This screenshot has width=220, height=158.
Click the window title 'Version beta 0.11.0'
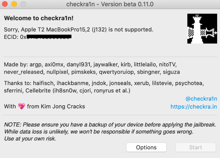[x=127, y=4]
